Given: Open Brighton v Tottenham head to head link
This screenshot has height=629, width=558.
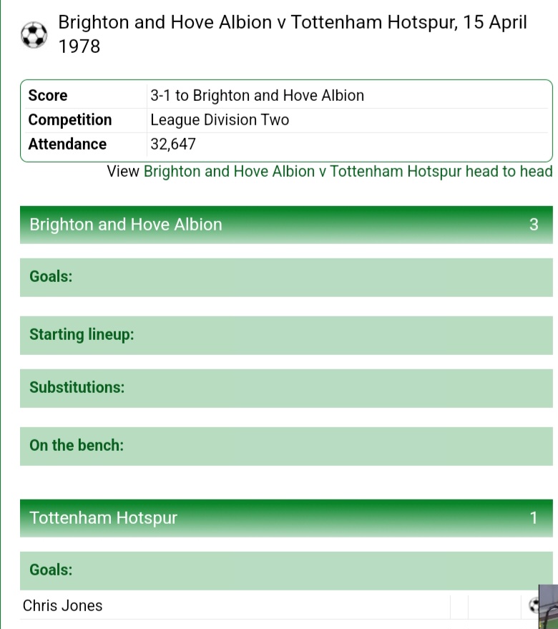Looking at the screenshot, I should click(348, 172).
